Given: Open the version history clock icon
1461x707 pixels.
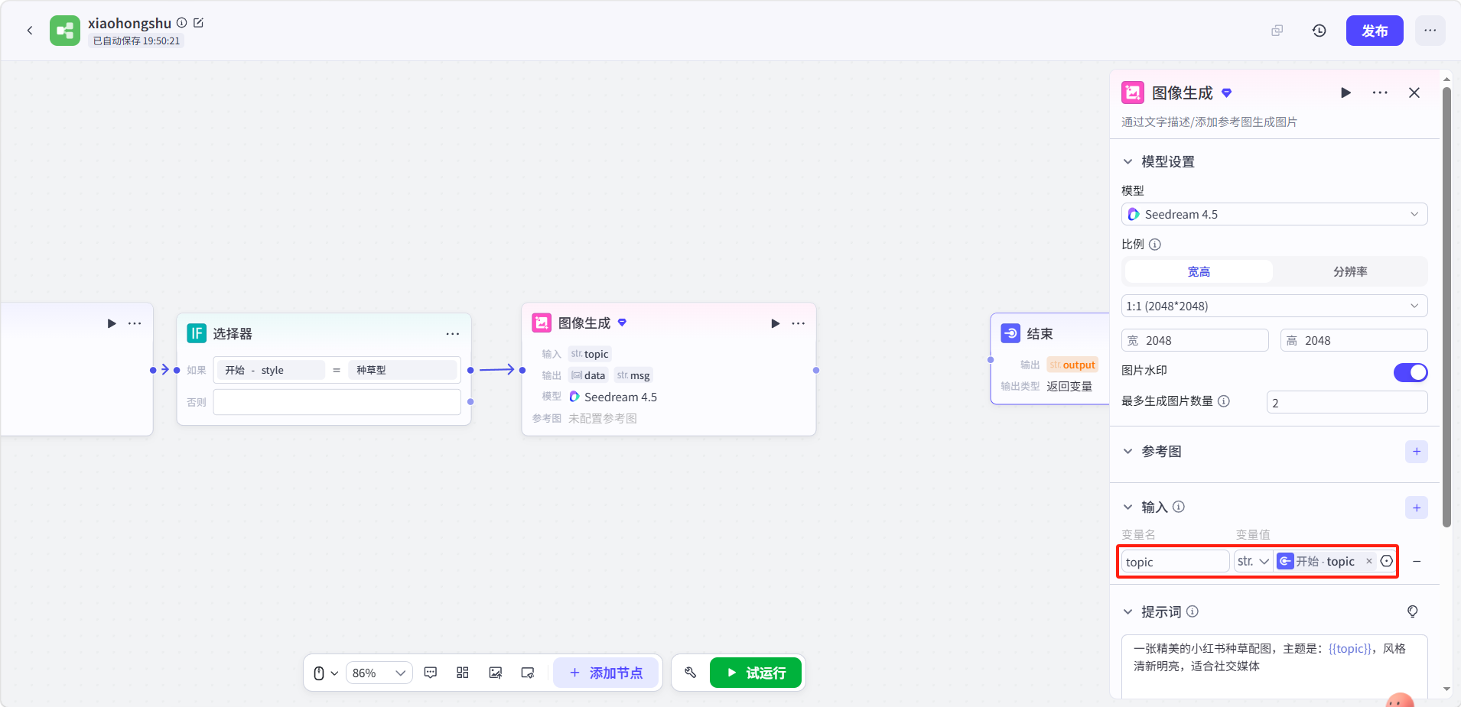Looking at the screenshot, I should (1319, 31).
